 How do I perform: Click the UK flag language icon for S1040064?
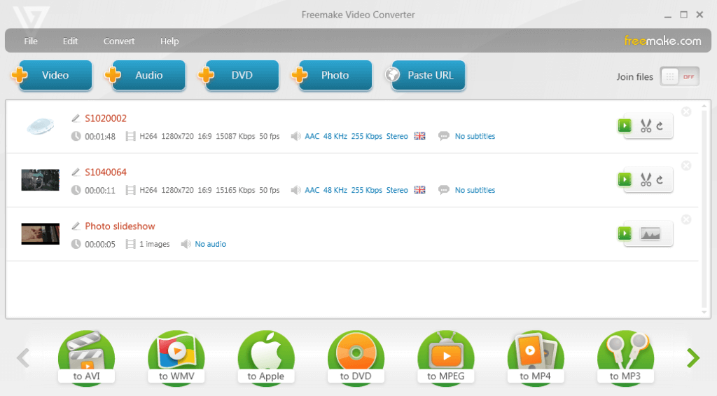click(419, 190)
